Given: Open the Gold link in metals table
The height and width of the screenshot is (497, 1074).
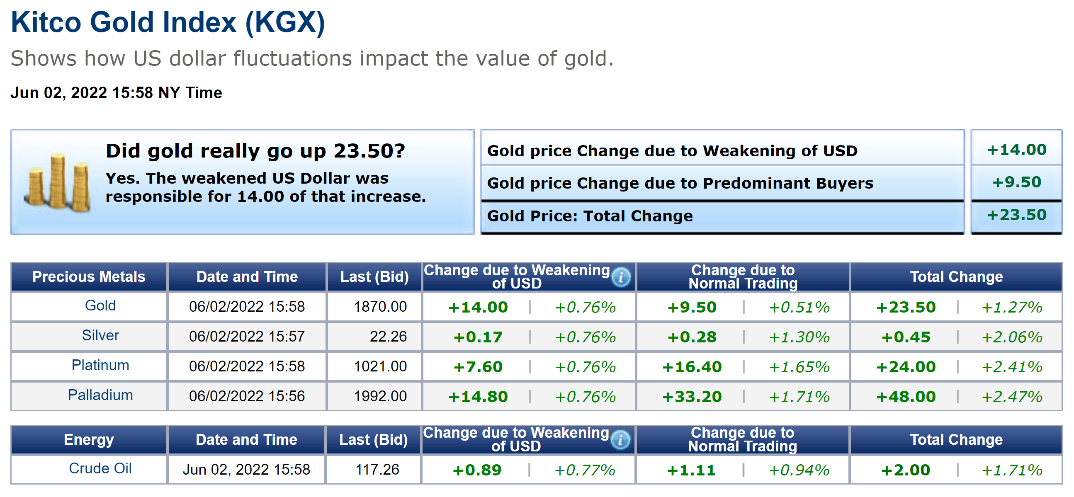Looking at the screenshot, I should coord(100,306).
